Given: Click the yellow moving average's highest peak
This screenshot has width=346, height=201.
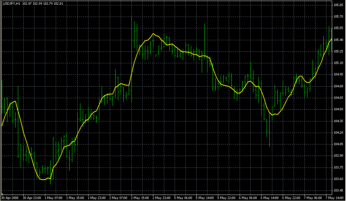Looking at the screenshot, I should (x=153, y=33).
